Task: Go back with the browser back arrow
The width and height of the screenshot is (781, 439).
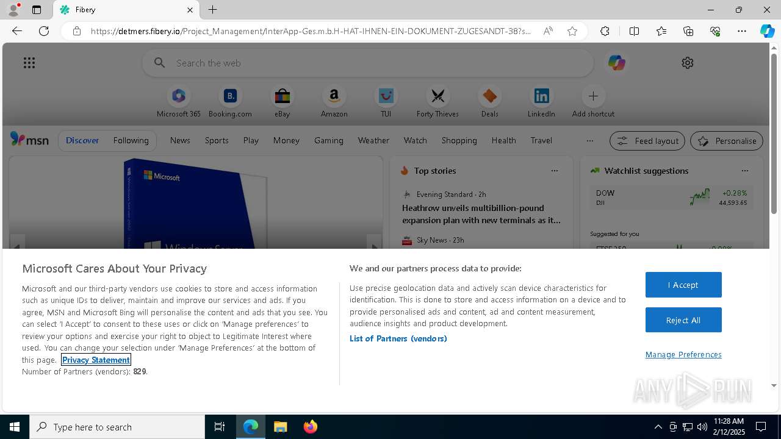Action: click(17, 31)
